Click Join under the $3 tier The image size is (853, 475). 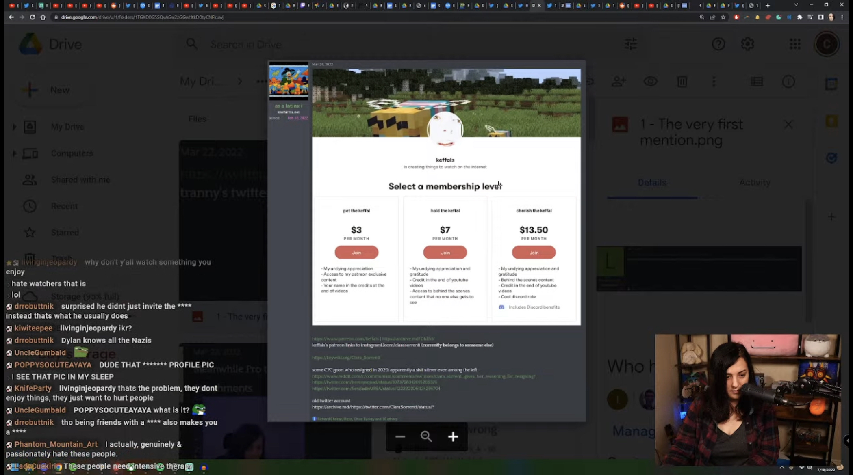[x=356, y=253]
